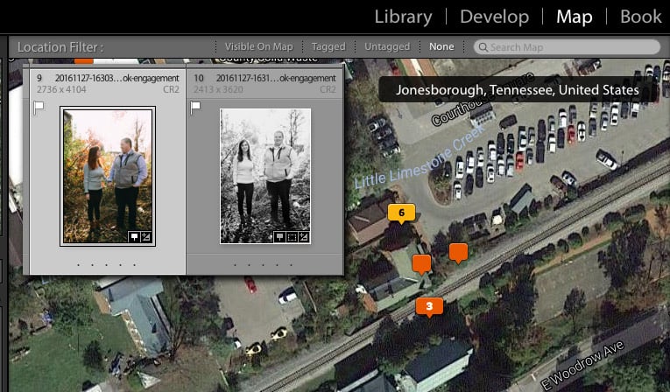Select the yellow map pin labeled 6
The image size is (670, 392).
[x=401, y=213]
